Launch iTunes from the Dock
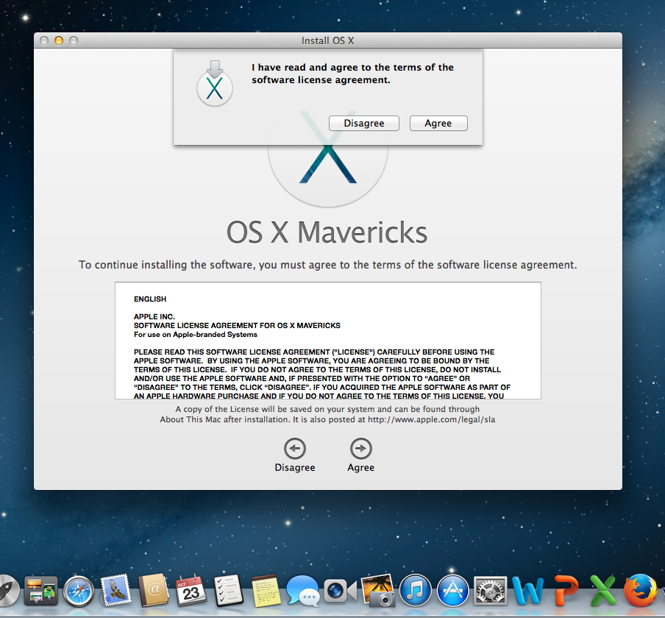This screenshot has height=618, width=665. [415, 591]
